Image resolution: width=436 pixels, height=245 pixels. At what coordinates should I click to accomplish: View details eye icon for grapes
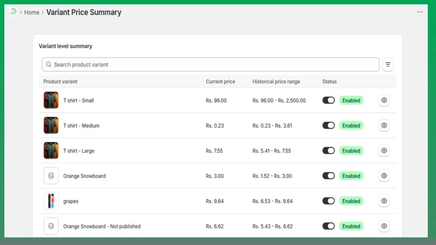(x=384, y=201)
